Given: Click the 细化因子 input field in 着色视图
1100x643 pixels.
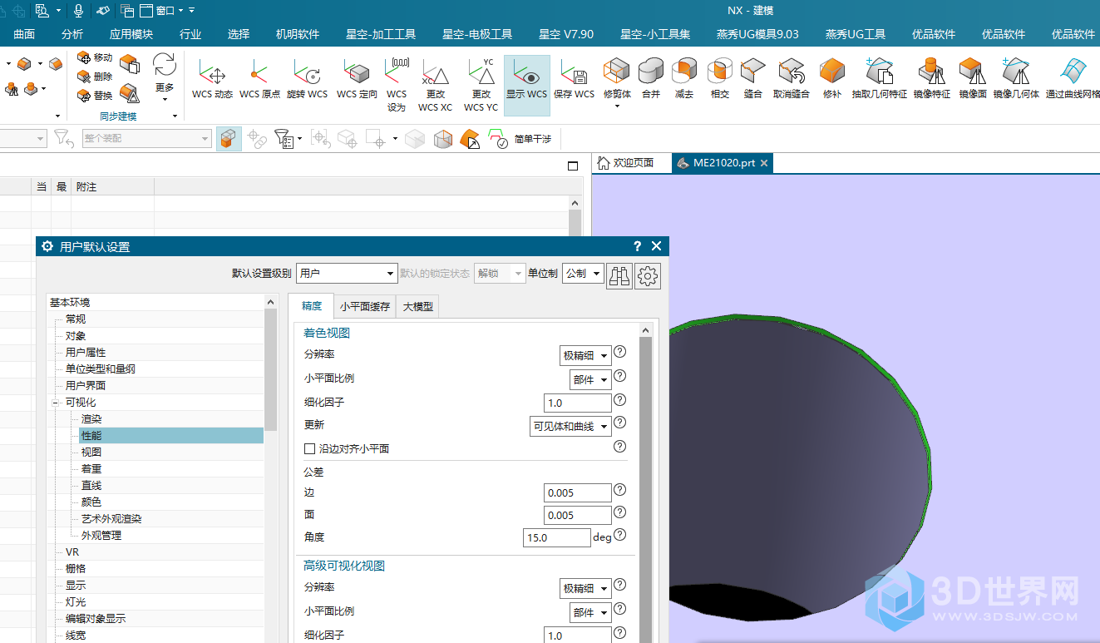Looking at the screenshot, I should pos(578,403).
